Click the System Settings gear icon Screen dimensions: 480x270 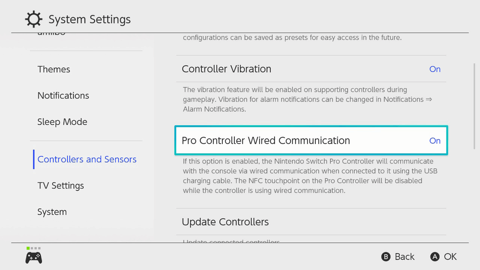pyautogui.click(x=33, y=20)
